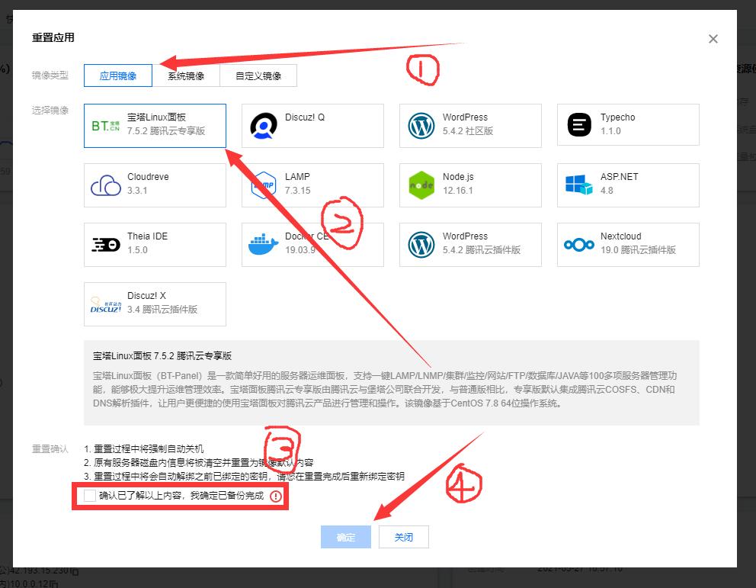Screen dimensions: 756x588
Task: Click the ASP.NET Windows logo icon
Action: (579, 185)
